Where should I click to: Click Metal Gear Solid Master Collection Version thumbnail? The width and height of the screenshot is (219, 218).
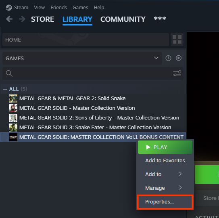point(13,108)
